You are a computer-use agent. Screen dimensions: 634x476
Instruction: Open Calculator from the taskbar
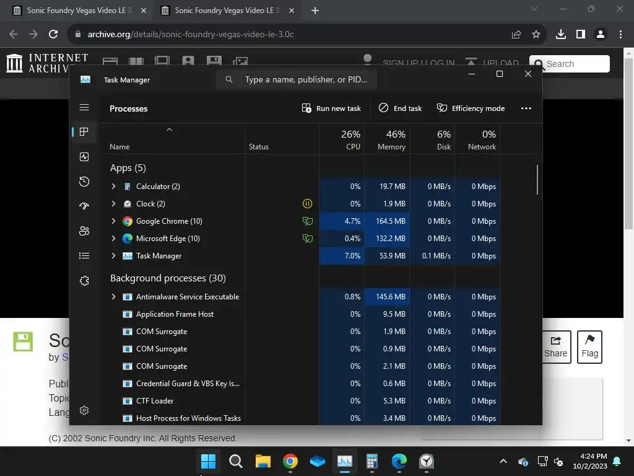point(372,461)
